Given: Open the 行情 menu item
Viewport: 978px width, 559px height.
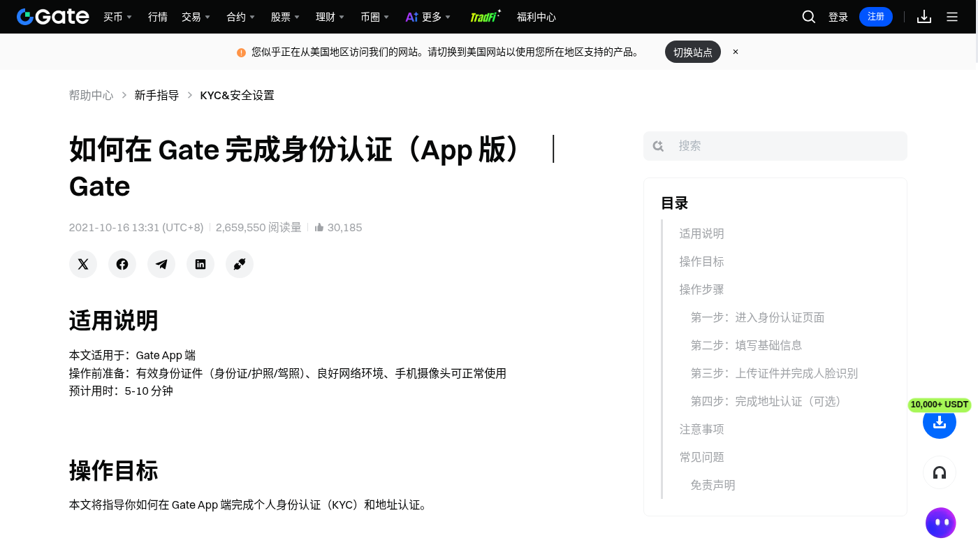Looking at the screenshot, I should click(158, 17).
